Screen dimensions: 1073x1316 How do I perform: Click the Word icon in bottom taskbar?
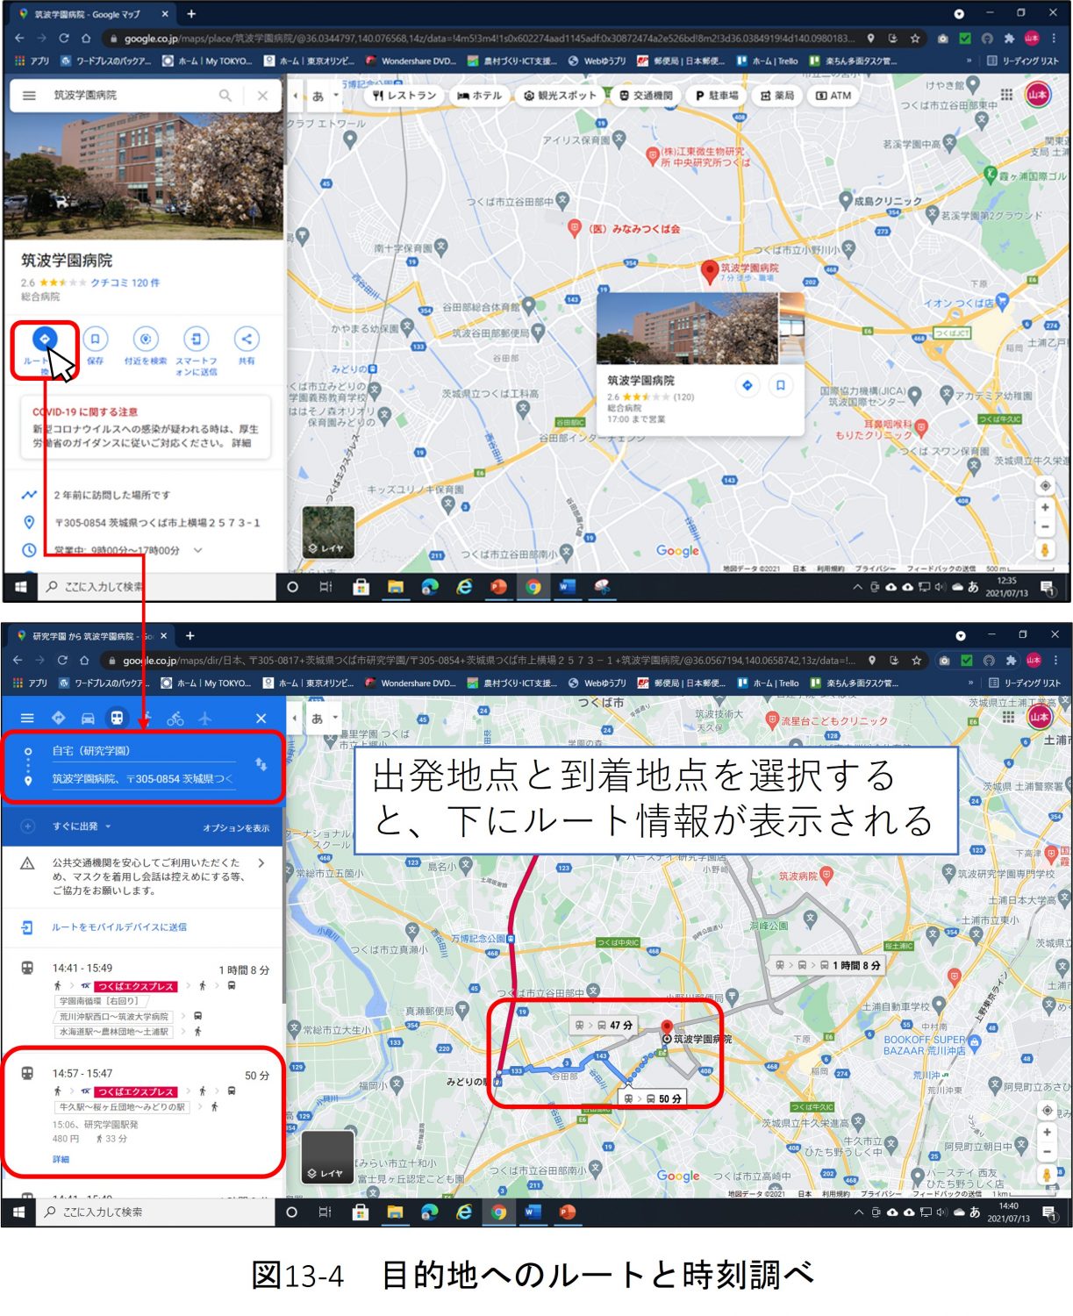533,1212
